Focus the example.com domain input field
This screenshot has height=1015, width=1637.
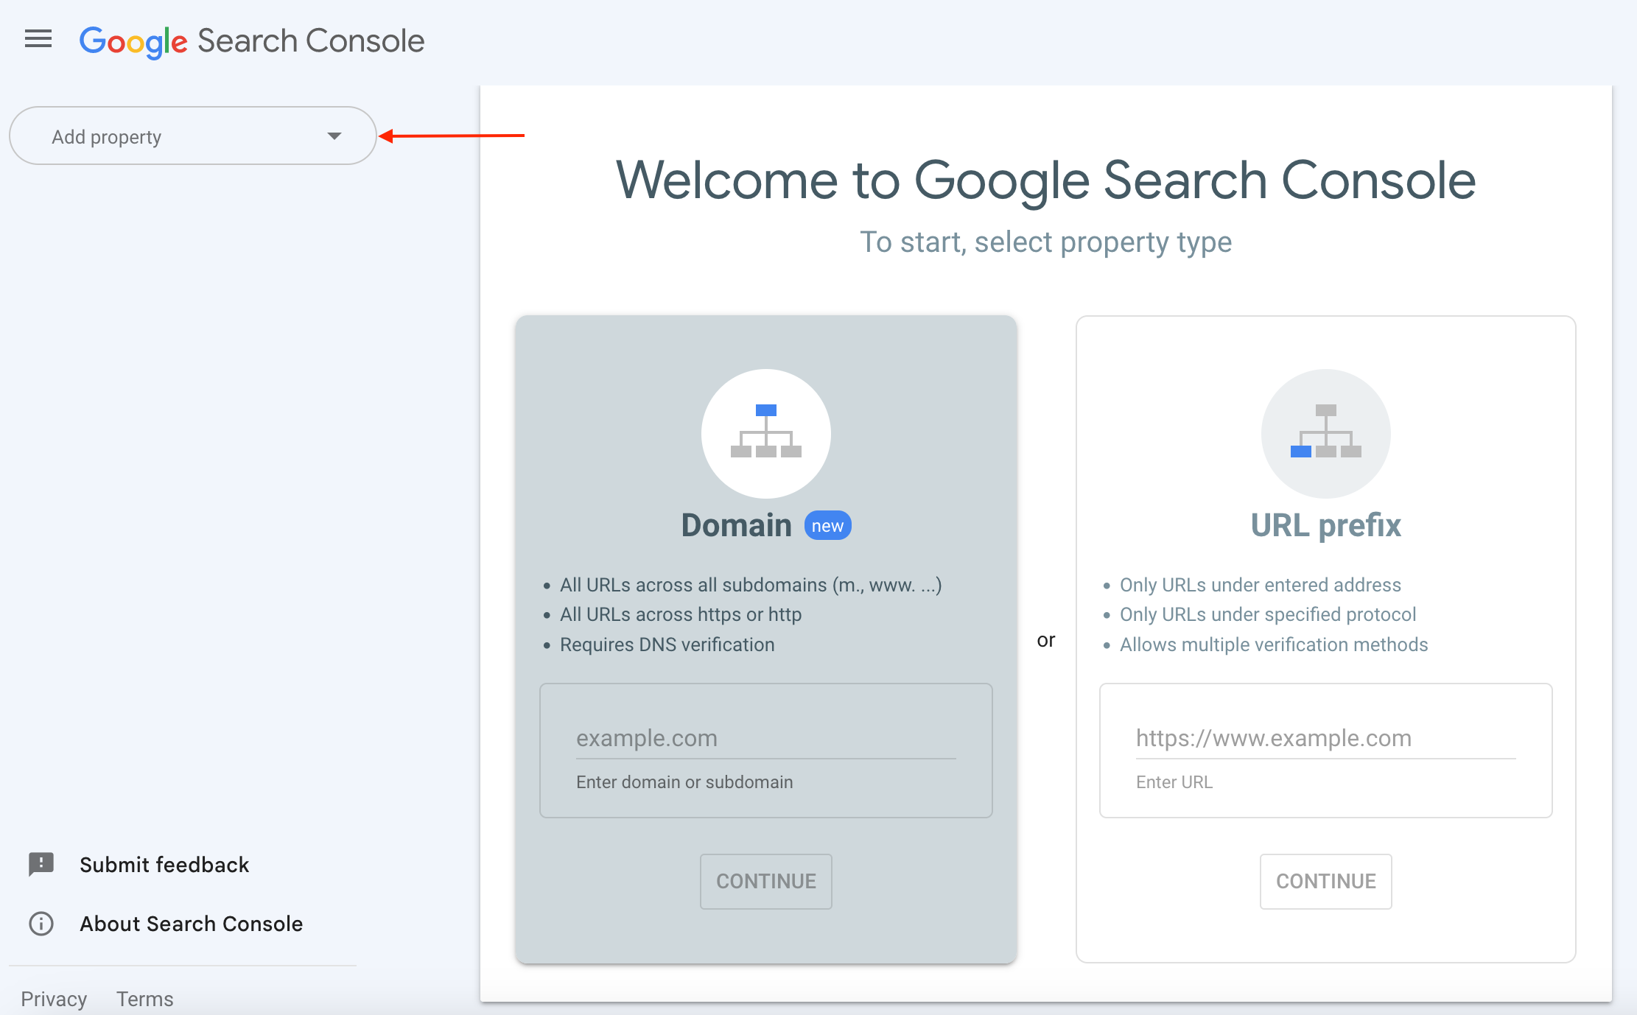pyautogui.click(x=766, y=739)
